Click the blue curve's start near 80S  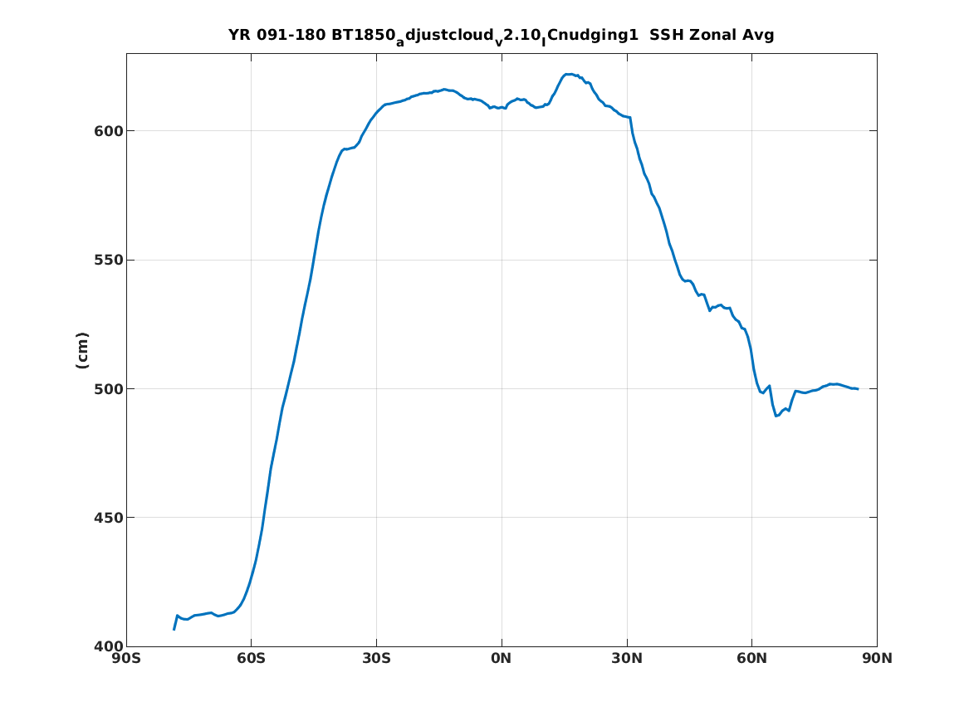click(x=174, y=629)
